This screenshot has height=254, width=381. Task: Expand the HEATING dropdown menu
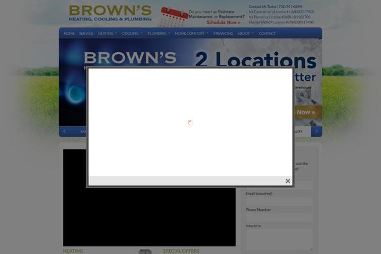107,33
